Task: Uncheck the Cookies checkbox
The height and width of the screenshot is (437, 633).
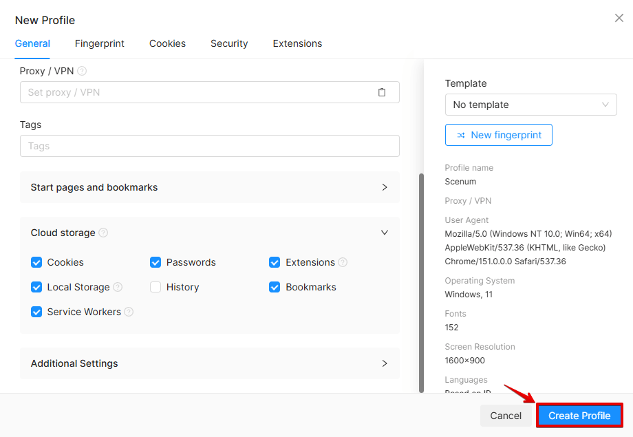Action: coord(36,262)
